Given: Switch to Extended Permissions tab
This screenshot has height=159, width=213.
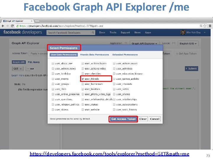Looking at the screenshot, I should [x=125, y=55].
